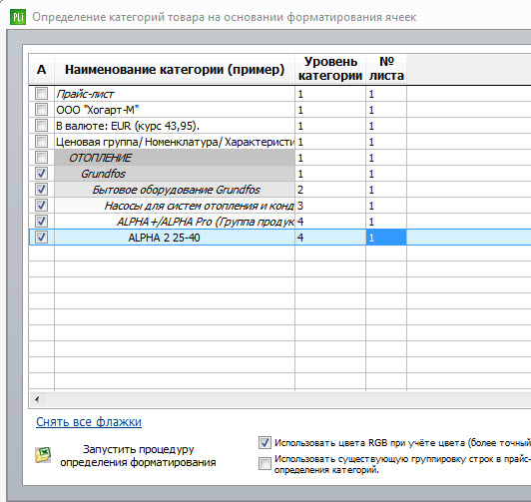Image resolution: width=531 pixels, height=502 pixels.
Task: Click level value 4 in ALPHA 2 25-40 row
Action: pyautogui.click(x=330, y=238)
